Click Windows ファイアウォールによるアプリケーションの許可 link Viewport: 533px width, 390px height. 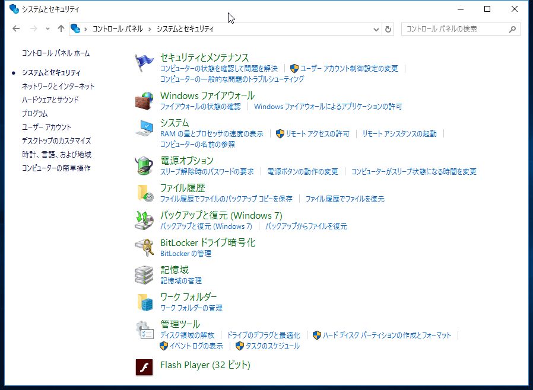(x=328, y=107)
